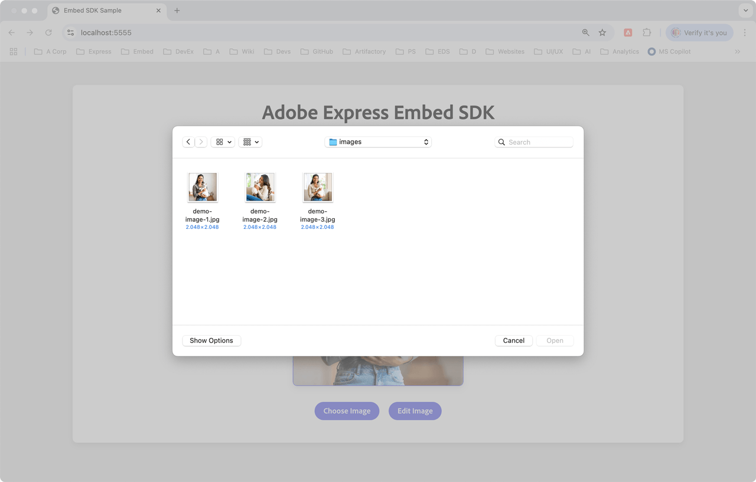Open the Chrome apps grid icon
Image resolution: width=756 pixels, height=482 pixels.
(14, 52)
